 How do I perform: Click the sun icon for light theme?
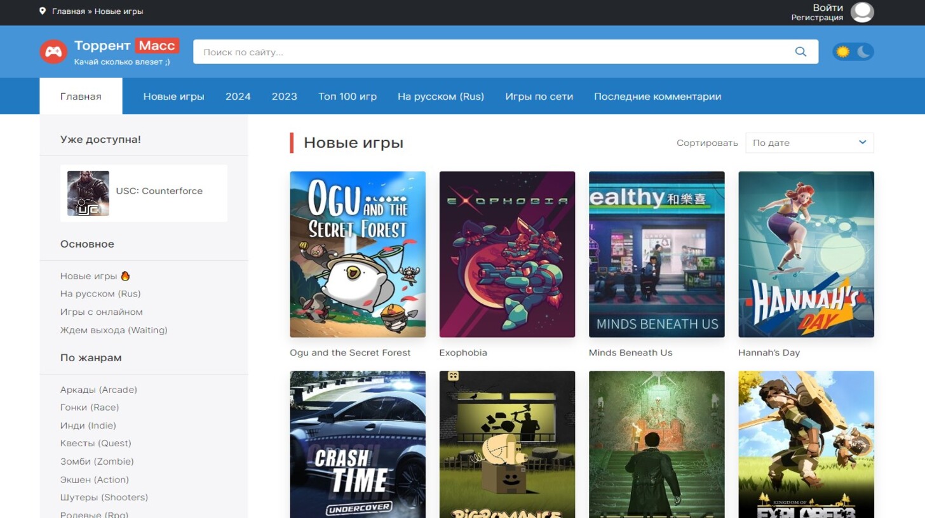tap(843, 52)
